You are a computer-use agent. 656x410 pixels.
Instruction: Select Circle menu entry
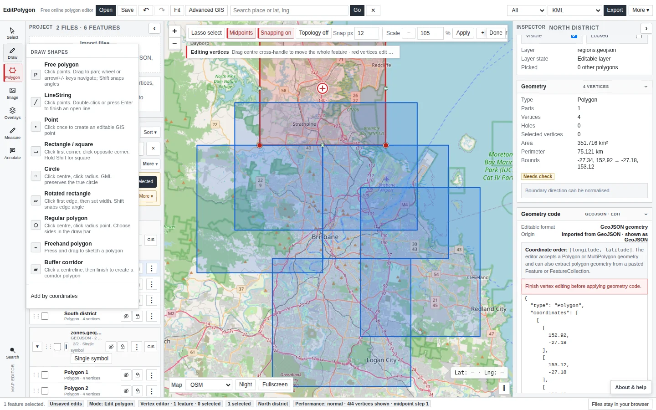click(82, 175)
